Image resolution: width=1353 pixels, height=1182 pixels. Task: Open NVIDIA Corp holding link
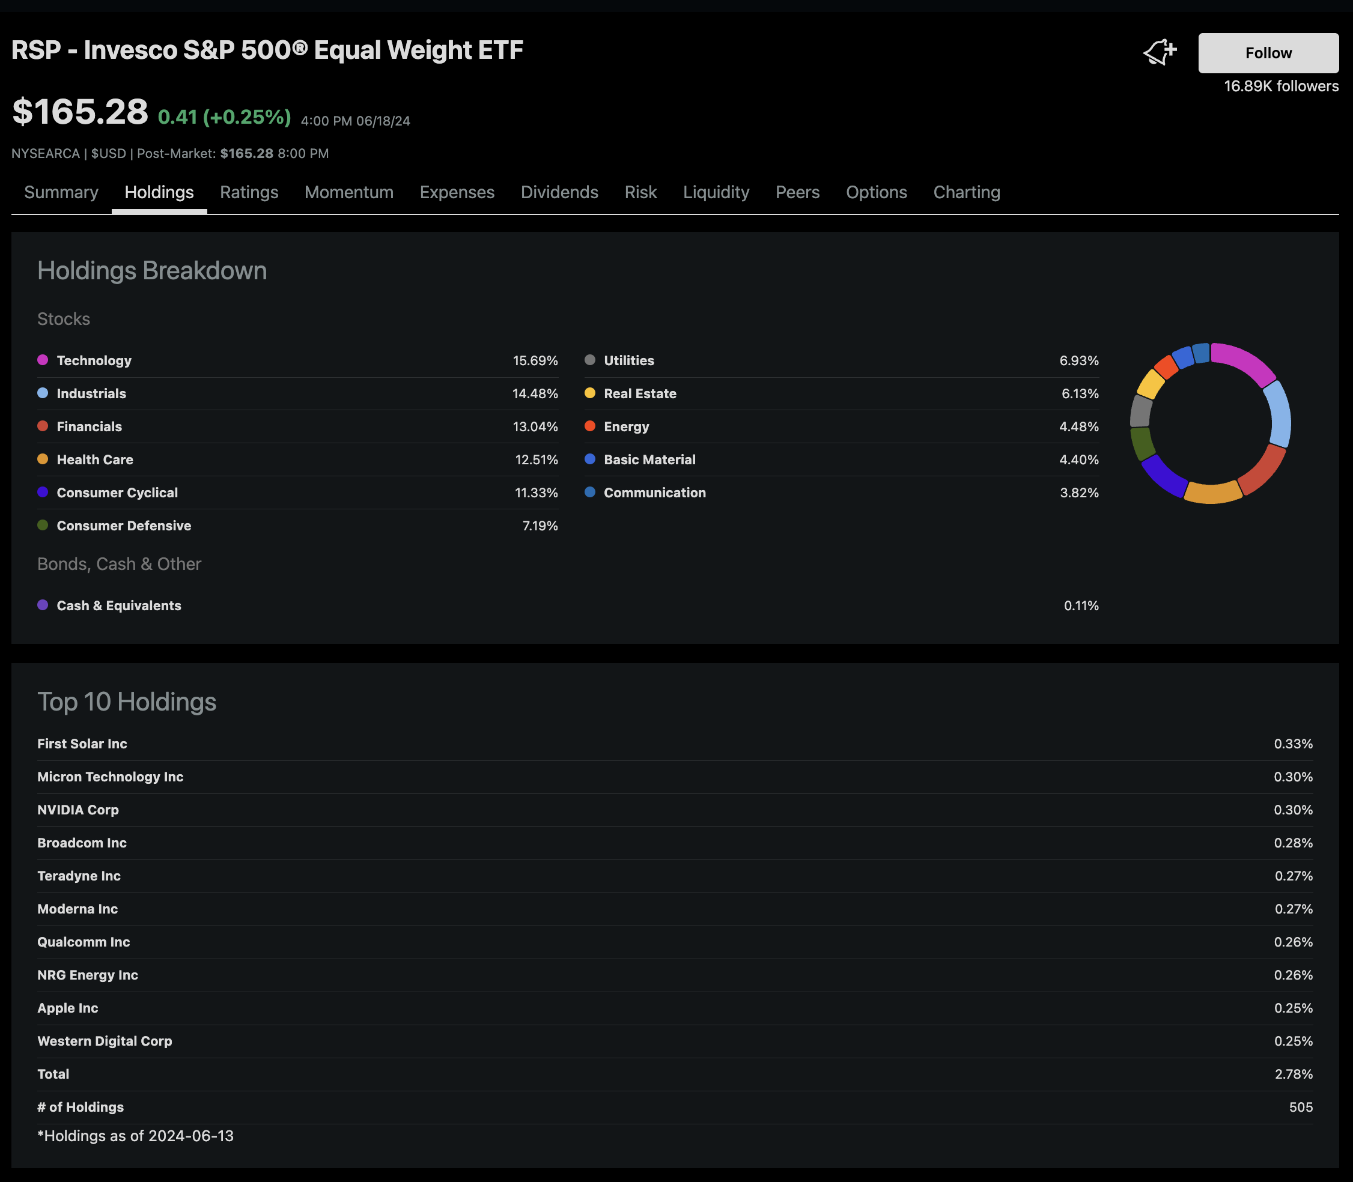[x=78, y=810]
